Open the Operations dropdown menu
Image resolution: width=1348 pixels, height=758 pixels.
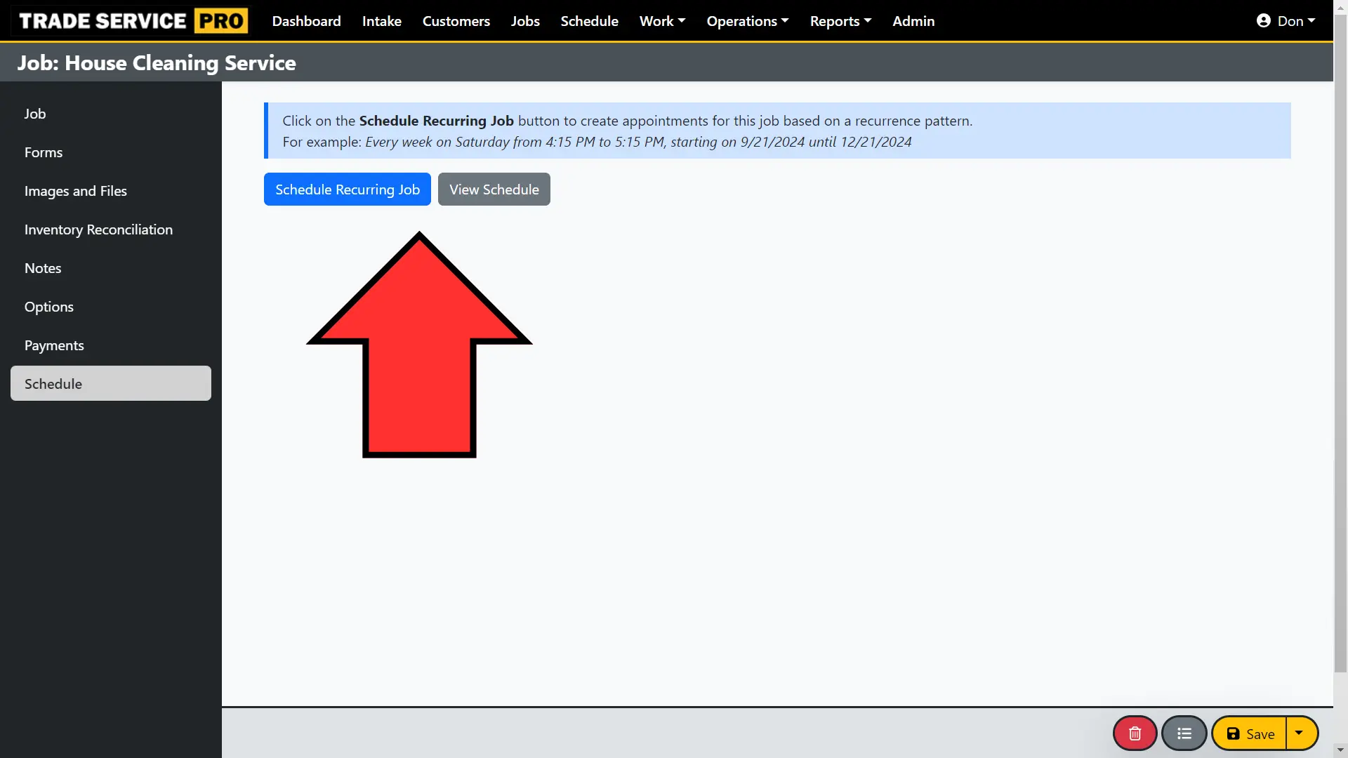pos(748,20)
